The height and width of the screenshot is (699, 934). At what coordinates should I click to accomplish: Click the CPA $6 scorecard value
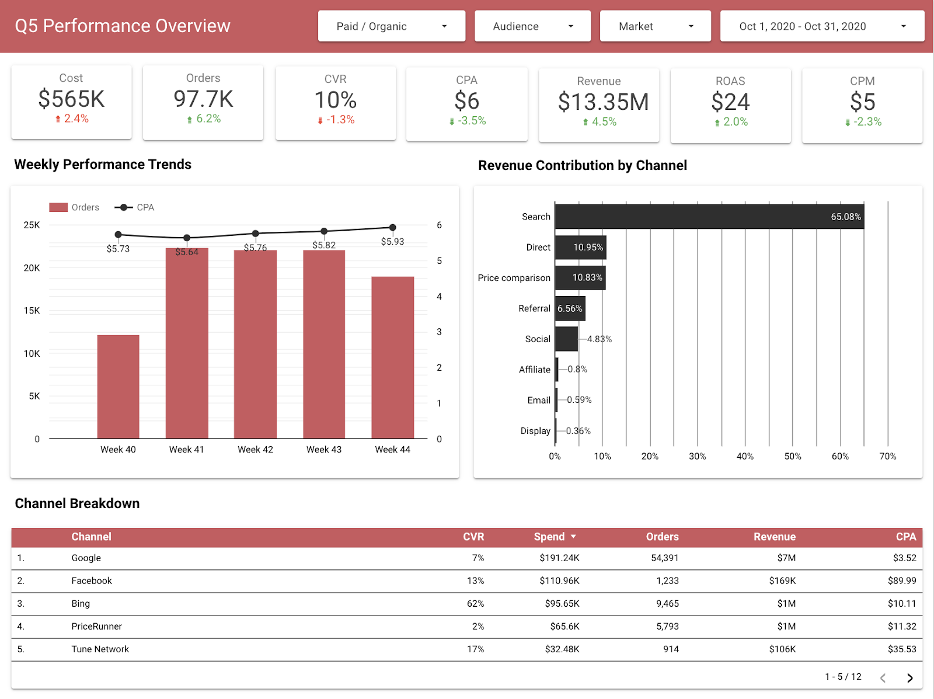[x=467, y=101]
